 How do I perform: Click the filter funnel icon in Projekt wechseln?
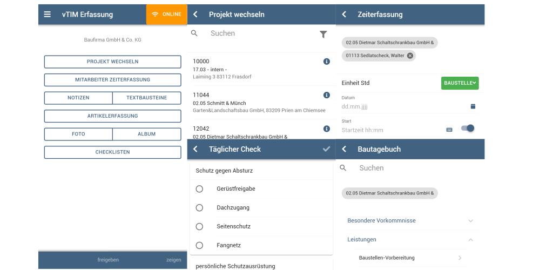323,34
